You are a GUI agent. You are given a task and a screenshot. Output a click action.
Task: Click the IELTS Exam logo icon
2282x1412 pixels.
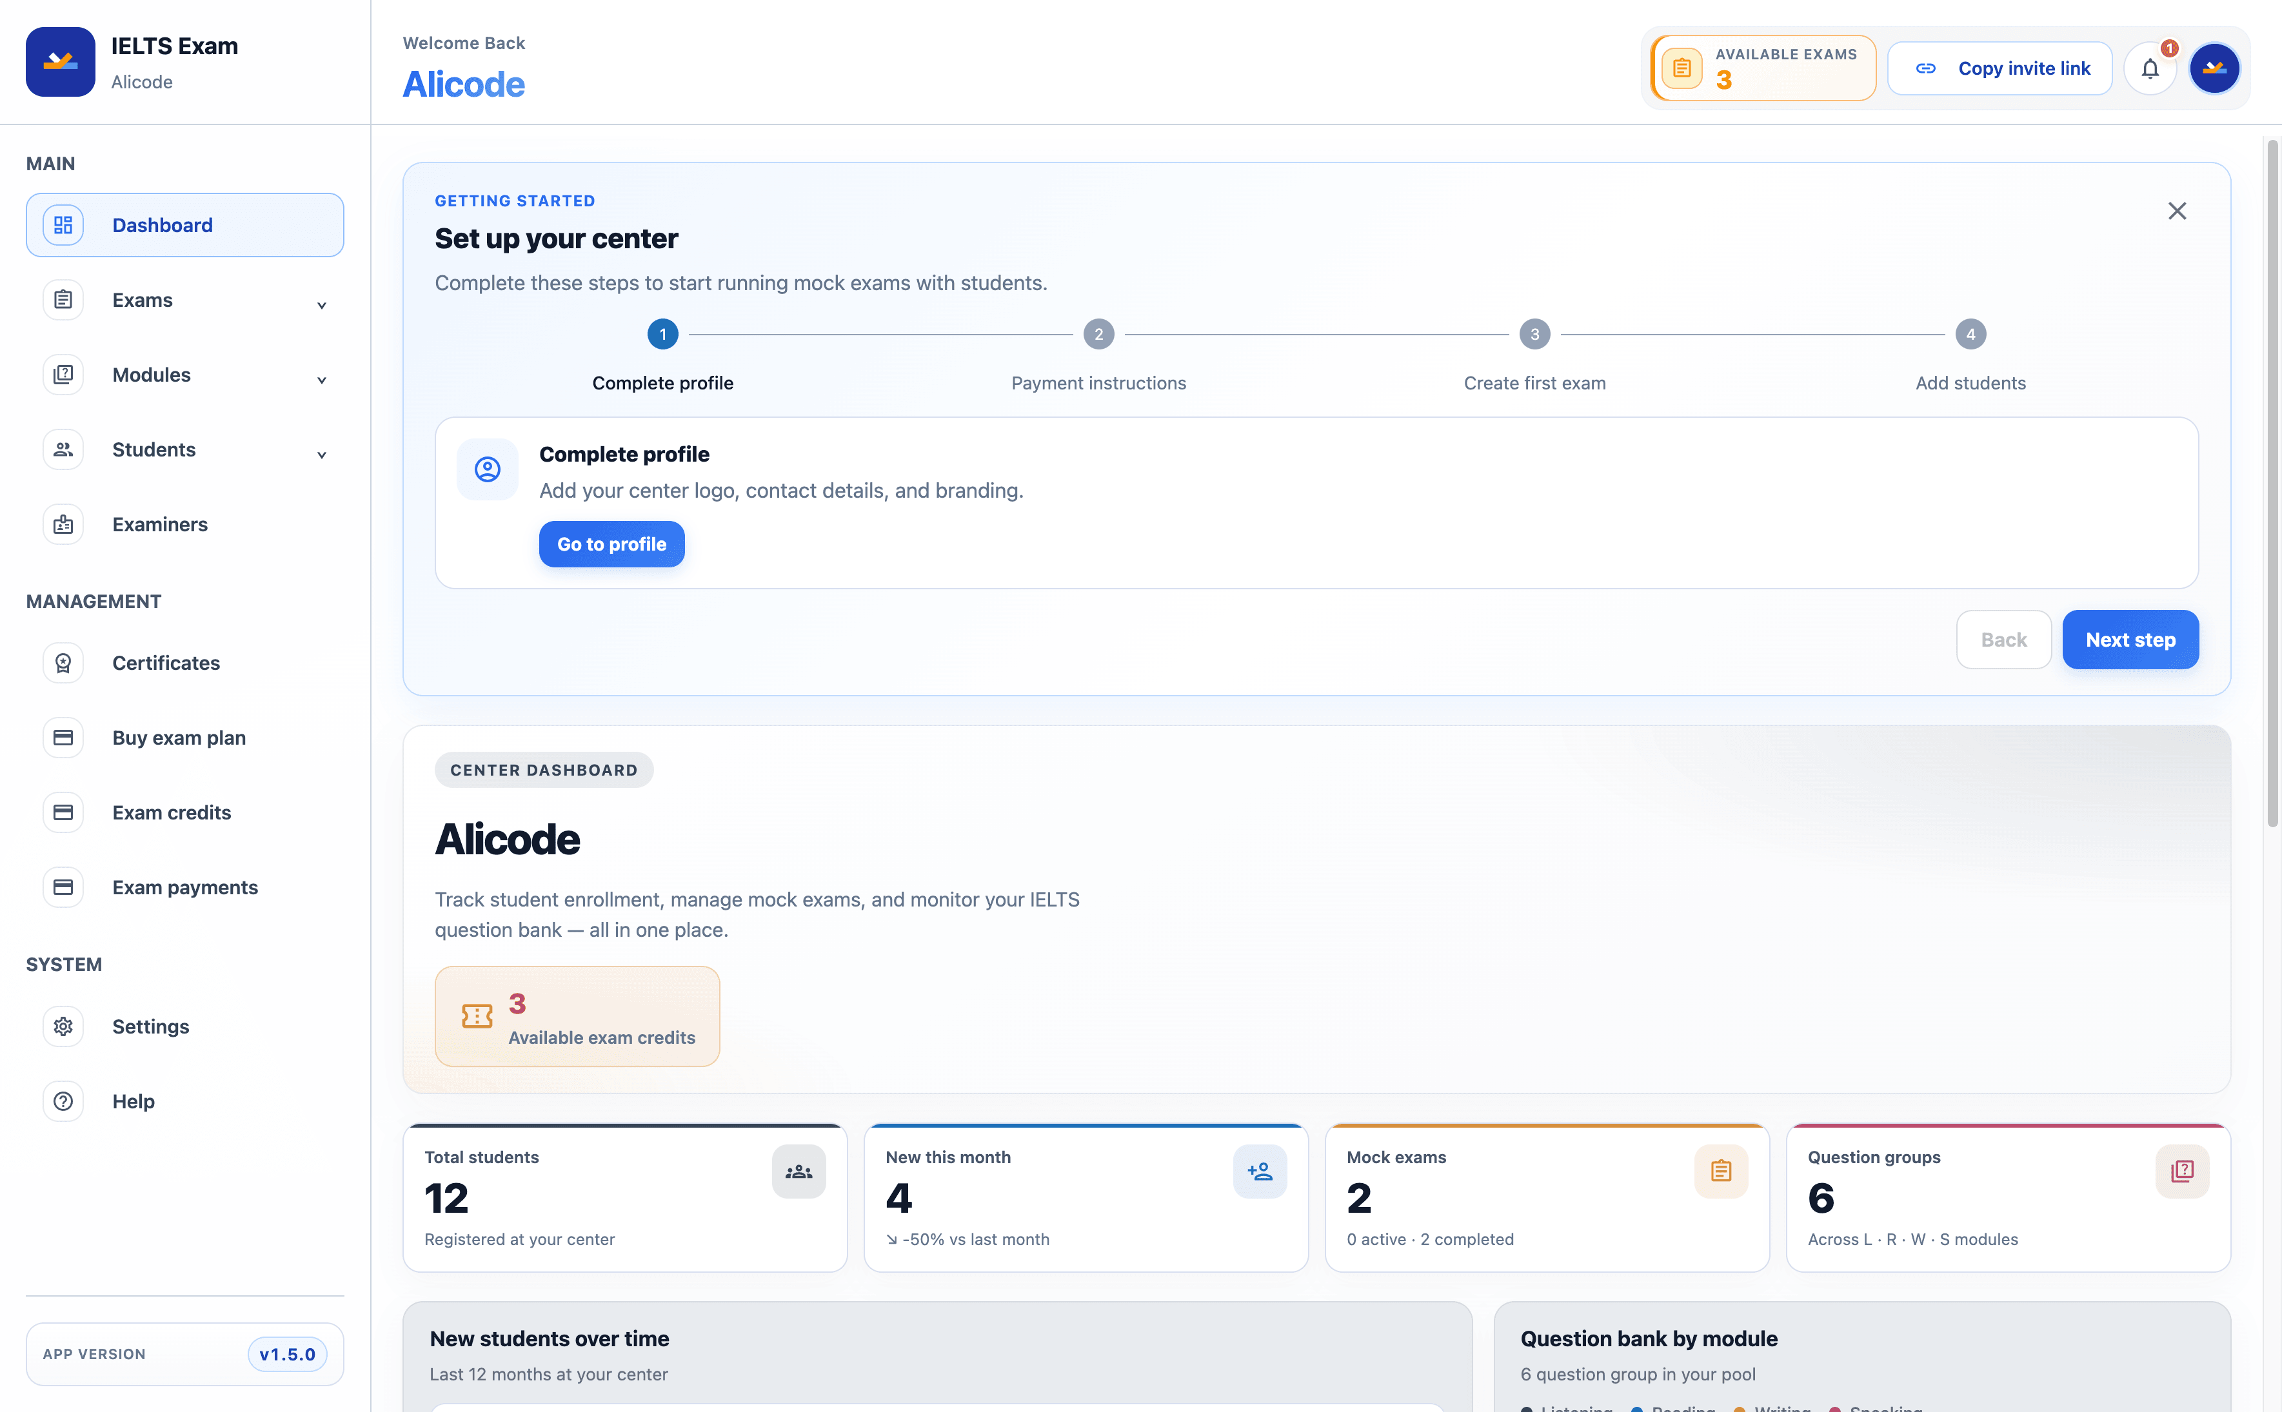tap(61, 62)
